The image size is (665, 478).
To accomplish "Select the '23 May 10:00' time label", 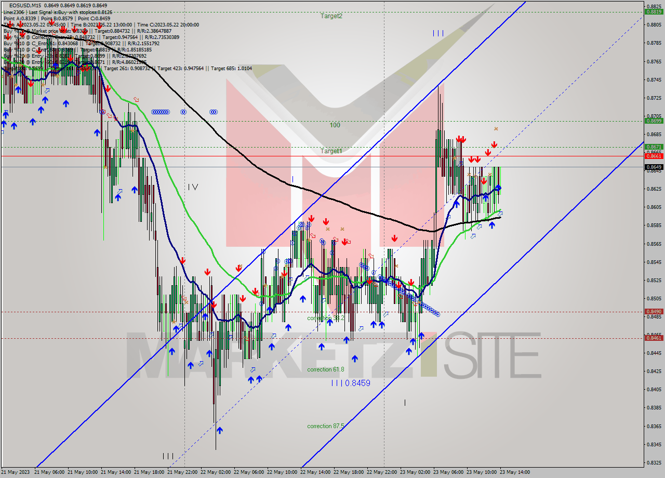I will tap(482, 472).
